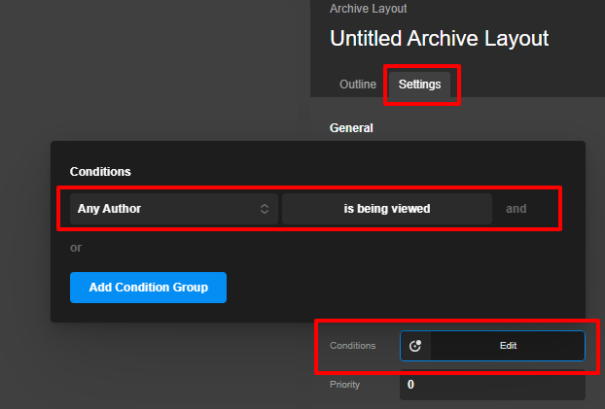The height and width of the screenshot is (409, 605).
Task: Click the dynamic data icon beside Edit
Action: click(415, 346)
